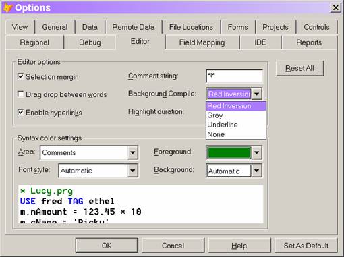The height and width of the screenshot is (257, 344).
Task: Enable Drag drop between words
Action: pyautogui.click(x=20, y=94)
